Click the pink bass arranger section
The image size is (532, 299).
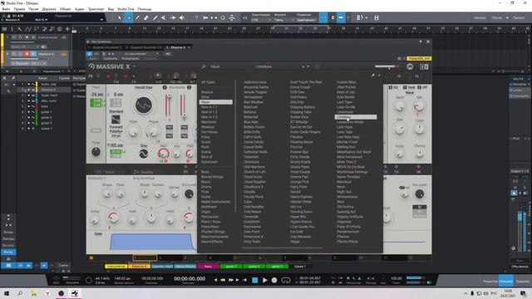(208, 267)
